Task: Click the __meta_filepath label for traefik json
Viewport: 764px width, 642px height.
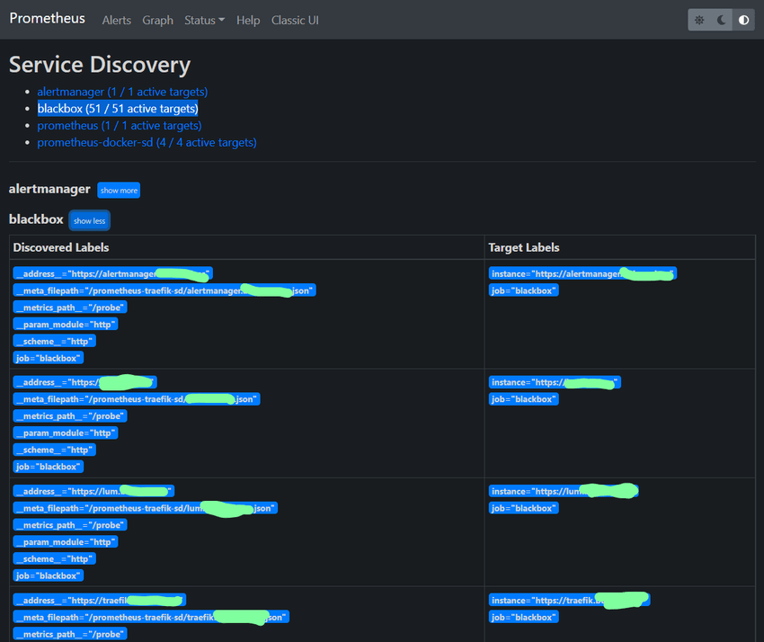Action: coord(151,617)
